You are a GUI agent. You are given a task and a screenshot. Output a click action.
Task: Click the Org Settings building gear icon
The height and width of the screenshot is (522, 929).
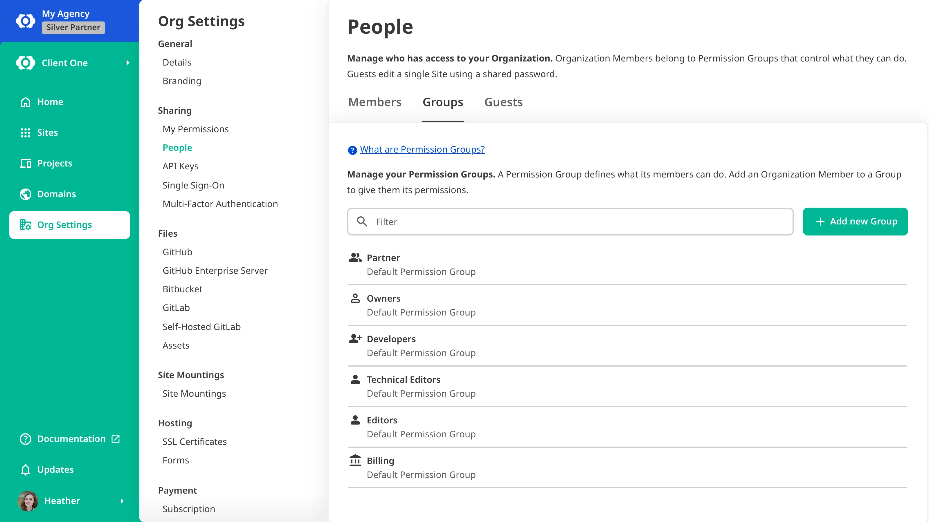(25, 225)
